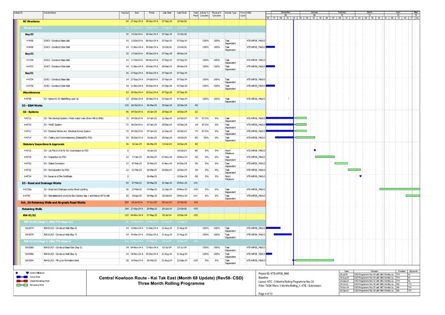Click the 1st FSI/314 submission milestone marker
This screenshot has width=445, height=315.
pyautogui.click(x=315, y=150)
